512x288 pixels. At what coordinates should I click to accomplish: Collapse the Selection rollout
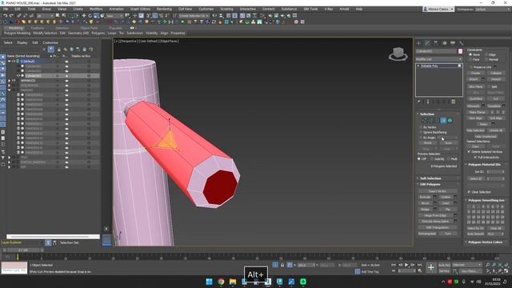pos(426,114)
